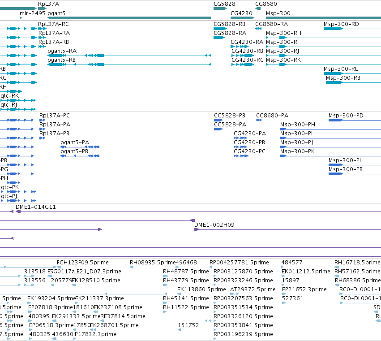Select the CG8680-PA protein label
The image size is (381, 341).
(272, 116)
